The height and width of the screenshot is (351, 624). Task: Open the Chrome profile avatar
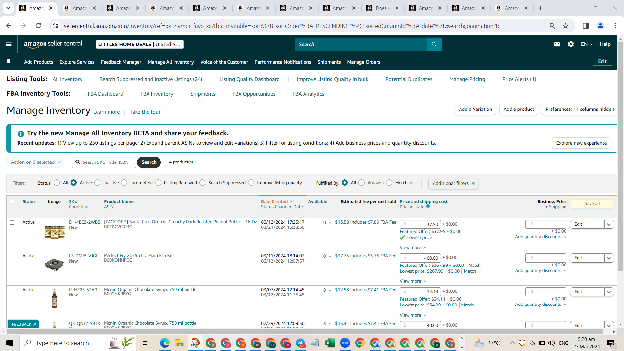600,26
